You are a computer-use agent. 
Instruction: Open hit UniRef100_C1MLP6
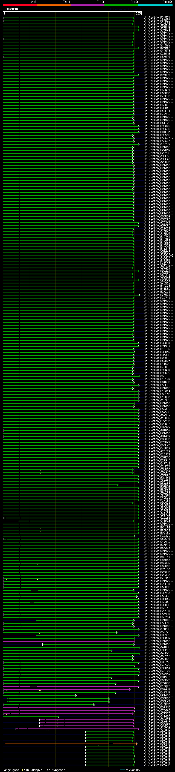(x=157, y=24)
